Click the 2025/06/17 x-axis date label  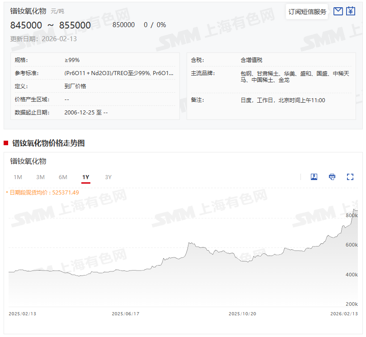click(126, 313)
